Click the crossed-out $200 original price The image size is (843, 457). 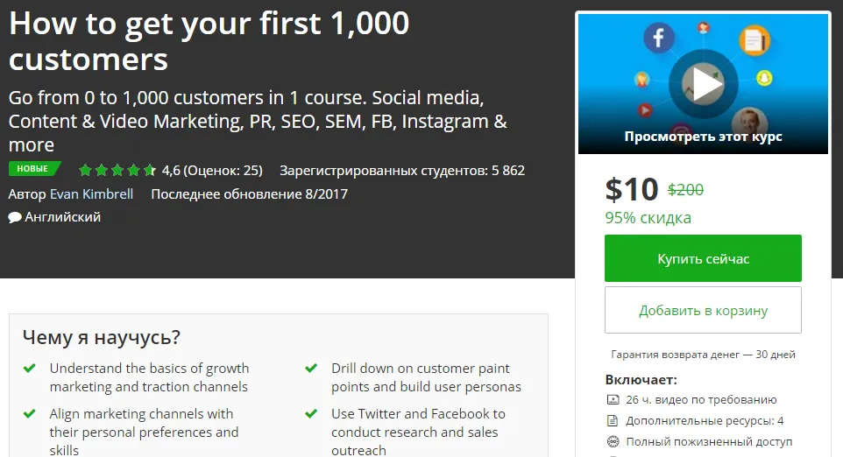685,189
